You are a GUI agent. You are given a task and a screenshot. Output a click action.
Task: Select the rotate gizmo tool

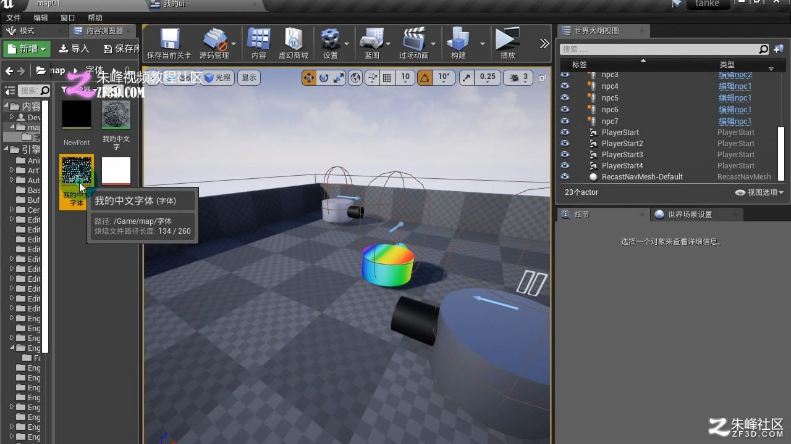coord(324,78)
